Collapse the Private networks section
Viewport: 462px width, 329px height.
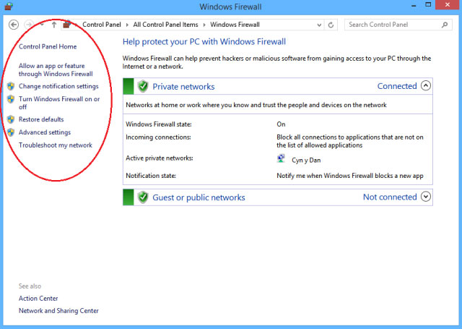point(426,86)
